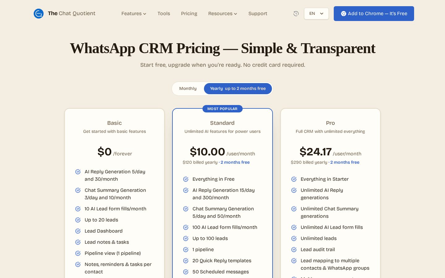Click checkmark icon beside Notes, reminders & tasks per contact
Screen dimensions: 445x278
point(78,264)
